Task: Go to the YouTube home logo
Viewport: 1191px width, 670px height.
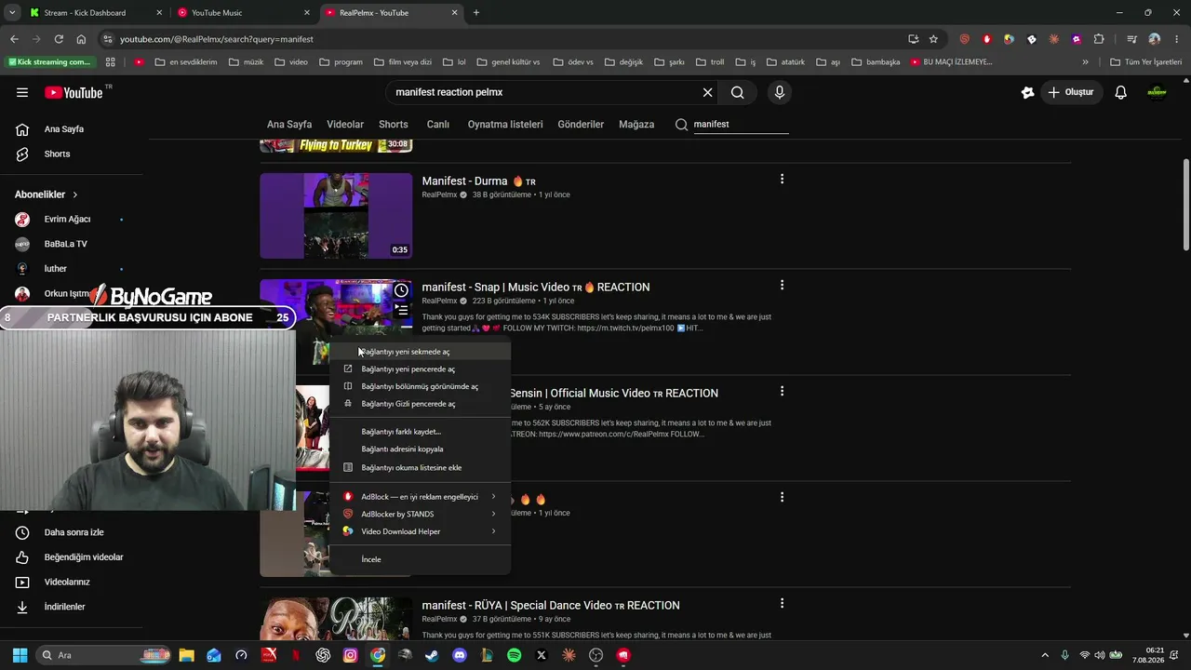Action: (x=74, y=92)
